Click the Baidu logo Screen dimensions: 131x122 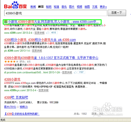click(x=15, y=5)
